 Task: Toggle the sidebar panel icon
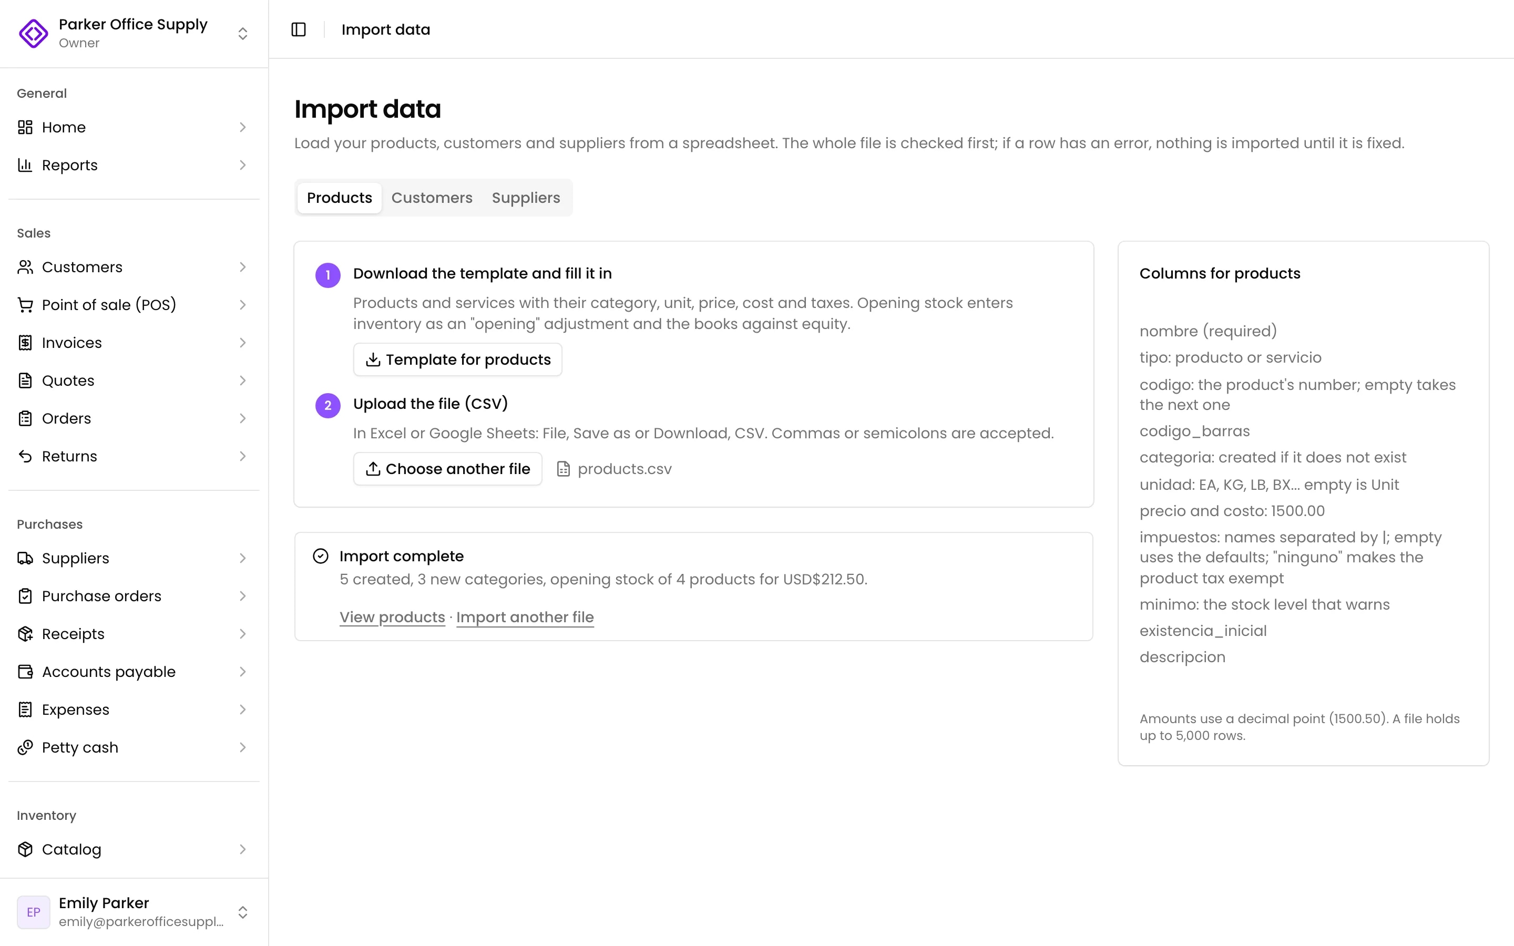(299, 29)
